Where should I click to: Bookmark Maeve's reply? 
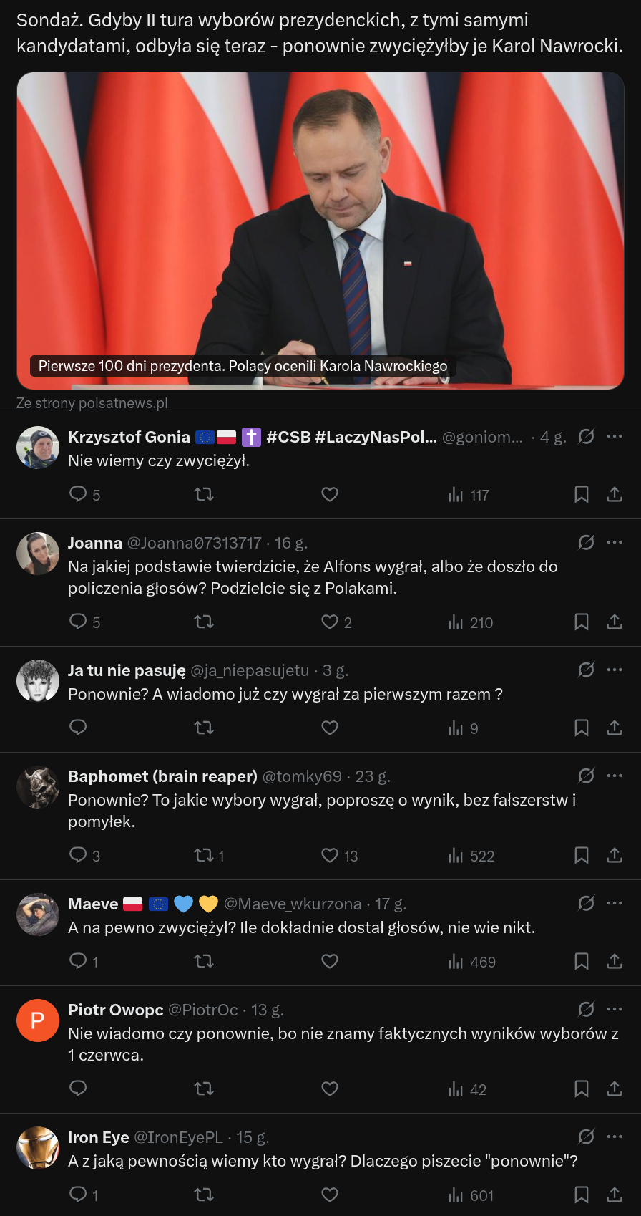(x=582, y=961)
